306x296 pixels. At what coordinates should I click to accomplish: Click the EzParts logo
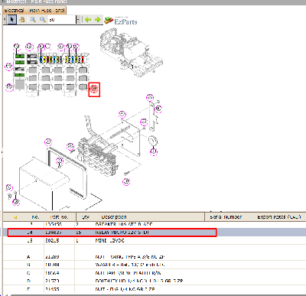(x=121, y=21)
